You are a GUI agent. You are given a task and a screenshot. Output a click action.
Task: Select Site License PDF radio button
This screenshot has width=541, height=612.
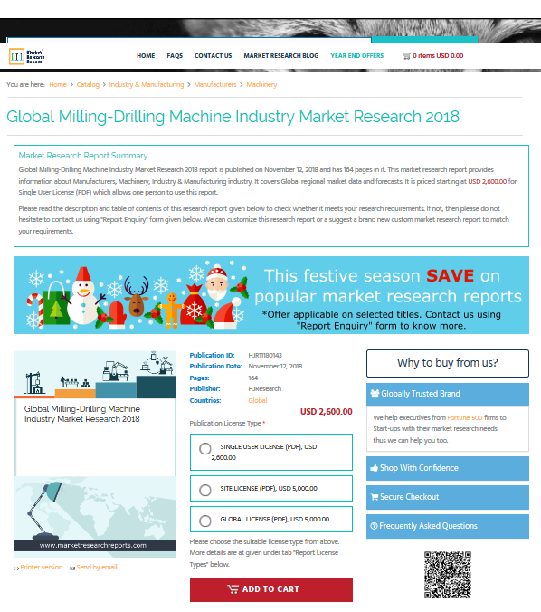[x=205, y=490]
